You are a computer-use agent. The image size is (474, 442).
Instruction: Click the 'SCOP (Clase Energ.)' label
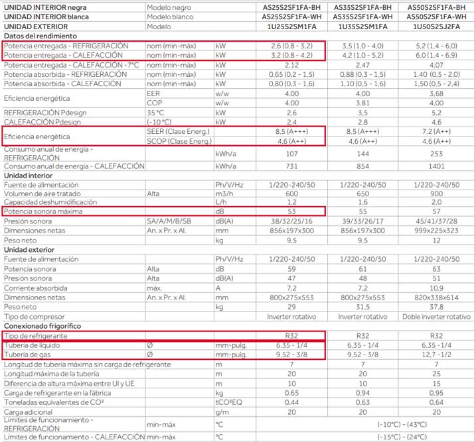(179, 141)
